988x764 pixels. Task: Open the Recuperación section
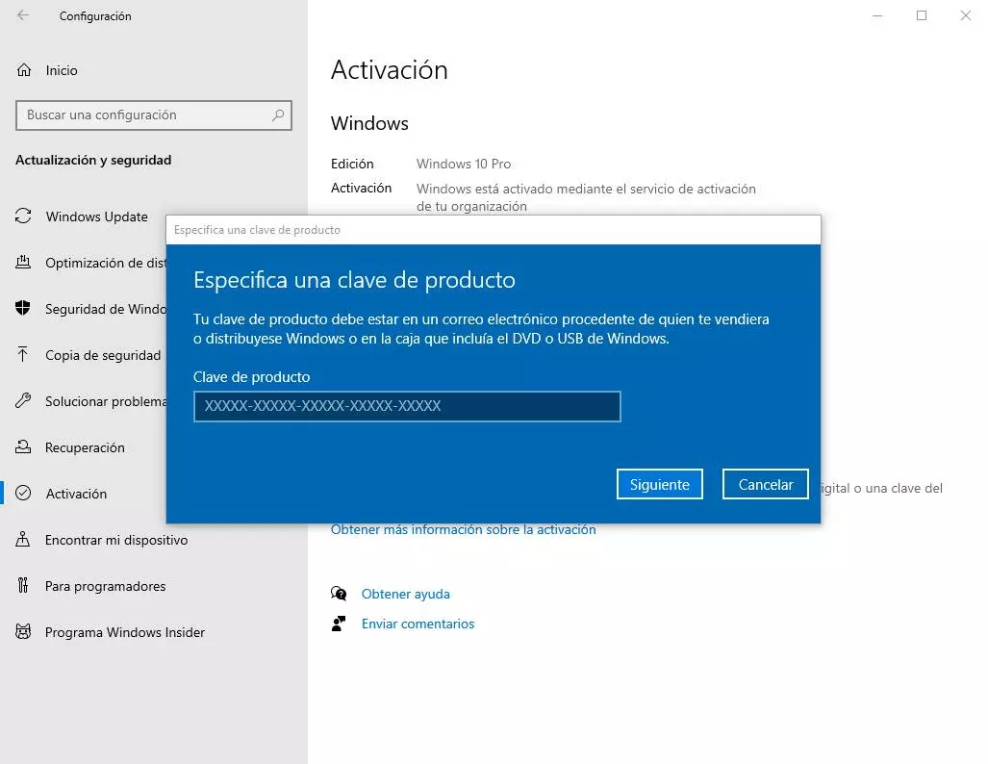pos(85,447)
